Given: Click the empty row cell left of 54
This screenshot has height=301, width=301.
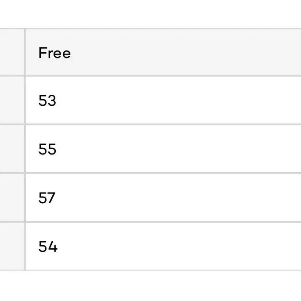Looking at the screenshot, I should tap(12, 246).
